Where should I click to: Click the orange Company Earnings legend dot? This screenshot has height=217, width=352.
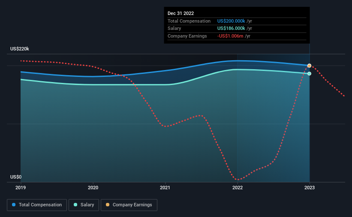108,205
